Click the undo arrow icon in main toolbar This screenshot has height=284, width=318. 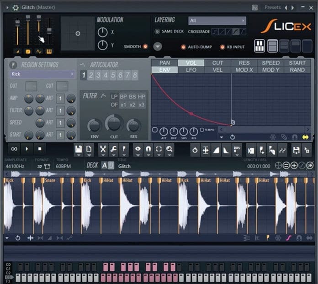point(195,150)
